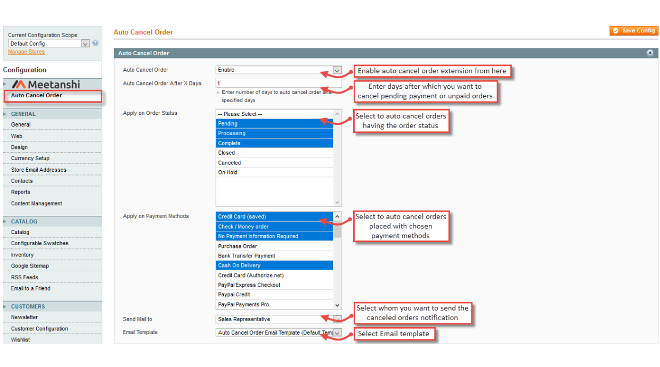The height and width of the screenshot is (367, 660).
Task: Open Configurable Swatches section
Action: [40, 244]
